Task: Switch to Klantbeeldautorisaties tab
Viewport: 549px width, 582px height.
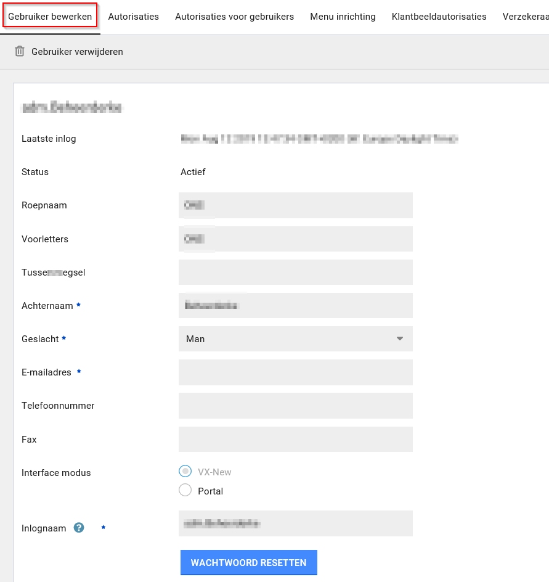Action: click(439, 17)
